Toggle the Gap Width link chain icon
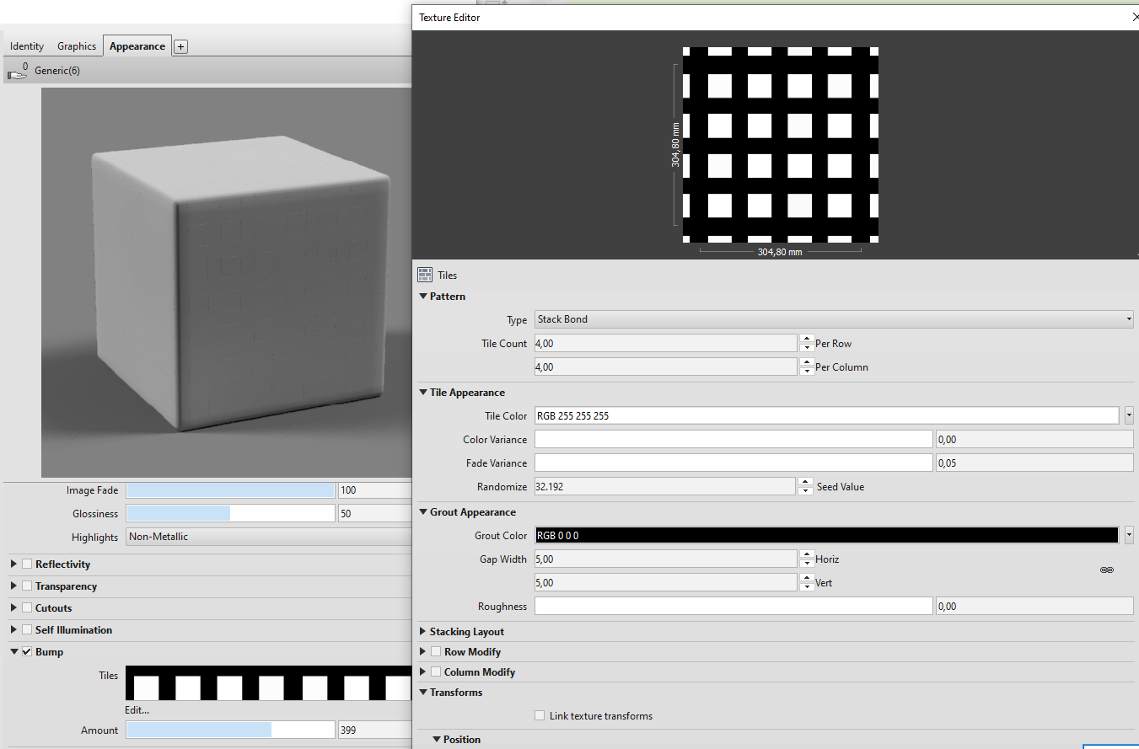The height and width of the screenshot is (749, 1139). [x=1107, y=570]
